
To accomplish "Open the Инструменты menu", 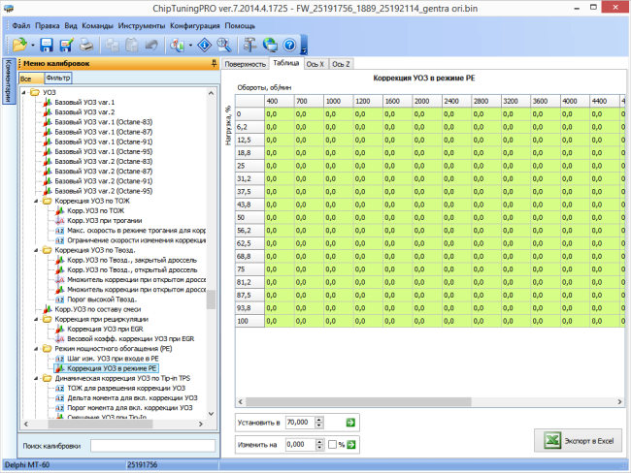I will click(142, 26).
